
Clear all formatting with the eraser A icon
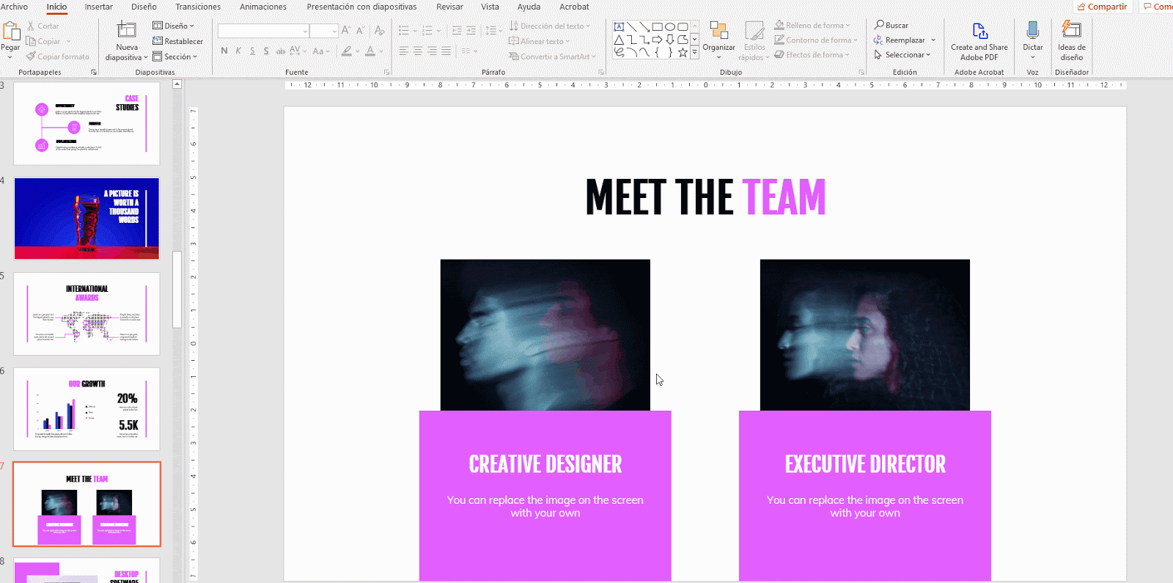click(x=379, y=30)
